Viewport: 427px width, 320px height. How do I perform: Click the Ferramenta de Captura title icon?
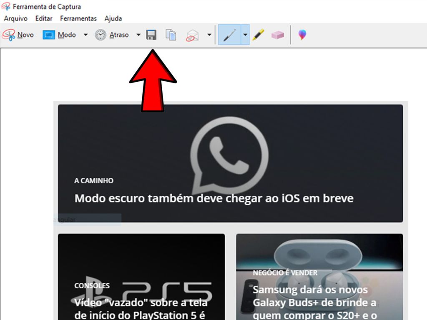click(6, 6)
